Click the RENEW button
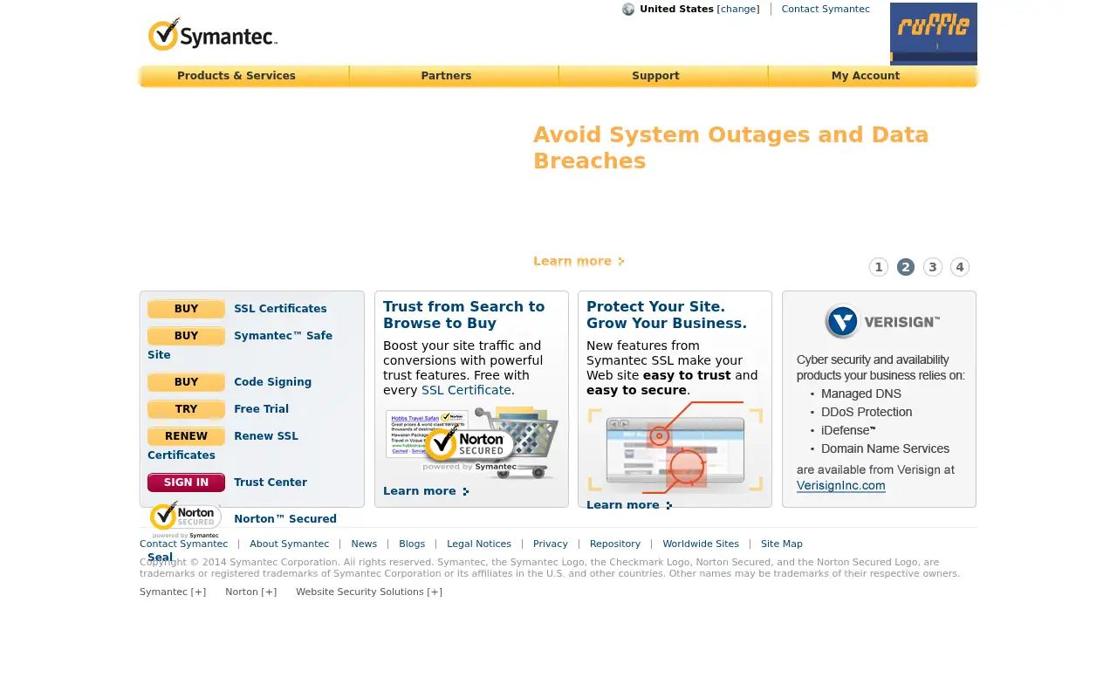This screenshot has width=1117, height=698. [186, 436]
